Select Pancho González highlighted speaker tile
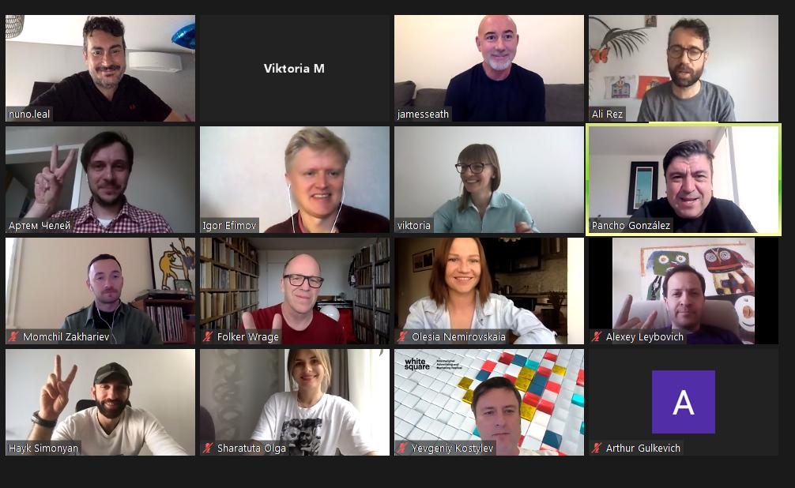The width and height of the screenshot is (795, 488). (684, 179)
